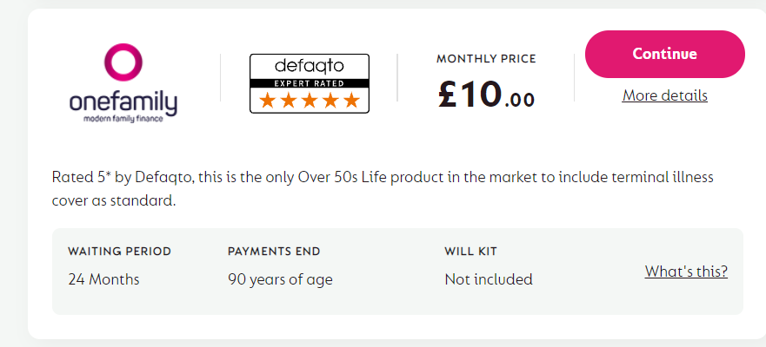Select the Not included will kit value
766x347 pixels.
pyautogui.click(x=489, y=279)
